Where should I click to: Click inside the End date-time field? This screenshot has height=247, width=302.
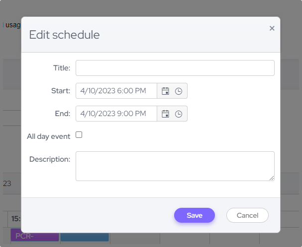116,114
